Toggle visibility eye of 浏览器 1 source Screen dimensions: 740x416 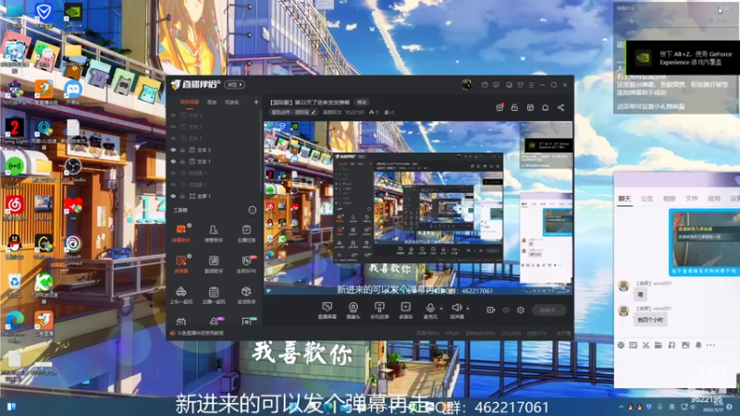pyautogui.click(x=173, y=173)
